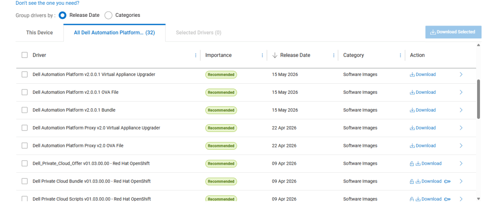Switch to This Device tab
The width and height of the screenshot is (494, 219).
(40, 33)
